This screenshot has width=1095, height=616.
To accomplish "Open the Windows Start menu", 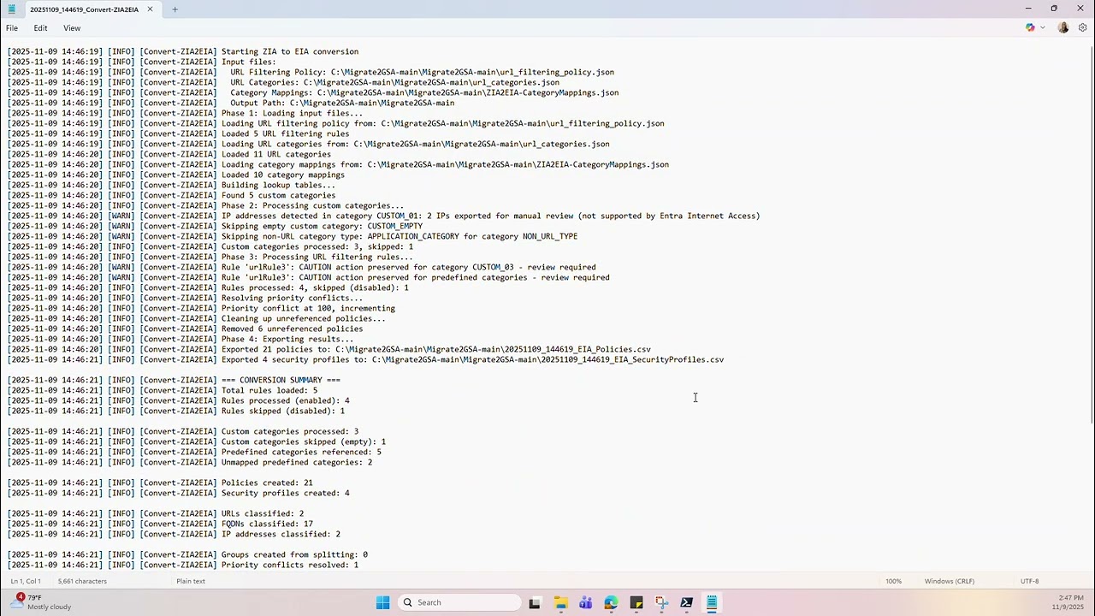I will [383, 602].
